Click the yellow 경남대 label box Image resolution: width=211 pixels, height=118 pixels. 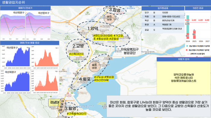tap(54, 103)
